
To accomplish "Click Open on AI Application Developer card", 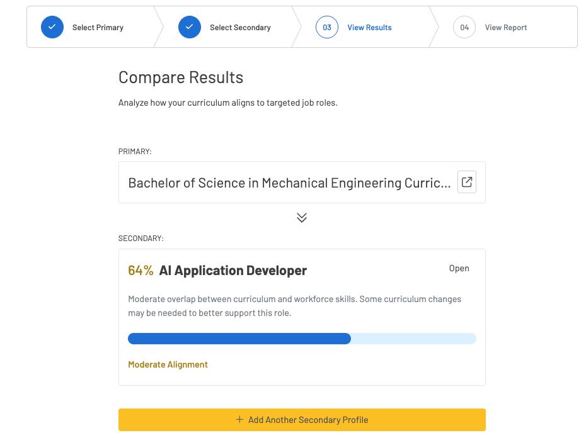I will [x=459, y=268].
